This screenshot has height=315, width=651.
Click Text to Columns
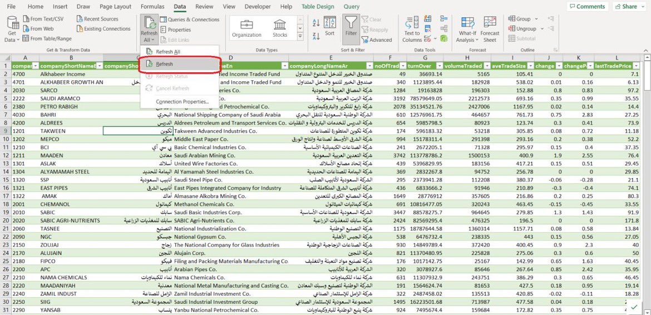[412, 29]
